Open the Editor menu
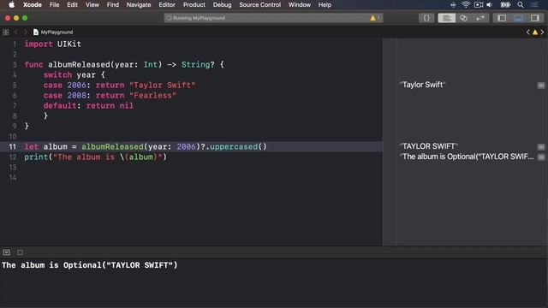 pyautogui.click(x=167, y=4)
